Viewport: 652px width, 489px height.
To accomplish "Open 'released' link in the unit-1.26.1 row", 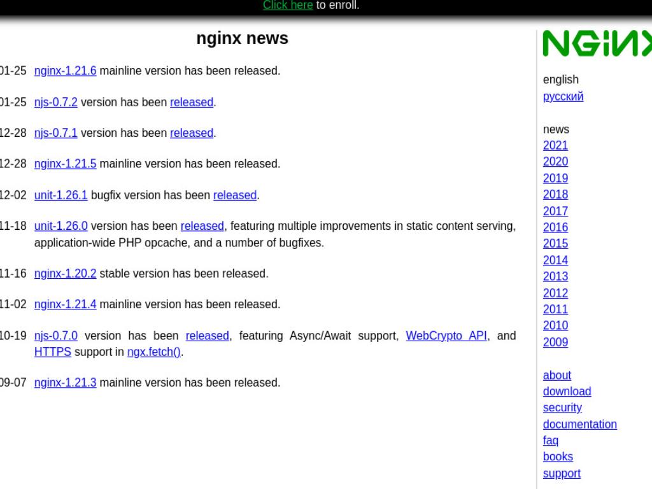I will coord(235,195).
